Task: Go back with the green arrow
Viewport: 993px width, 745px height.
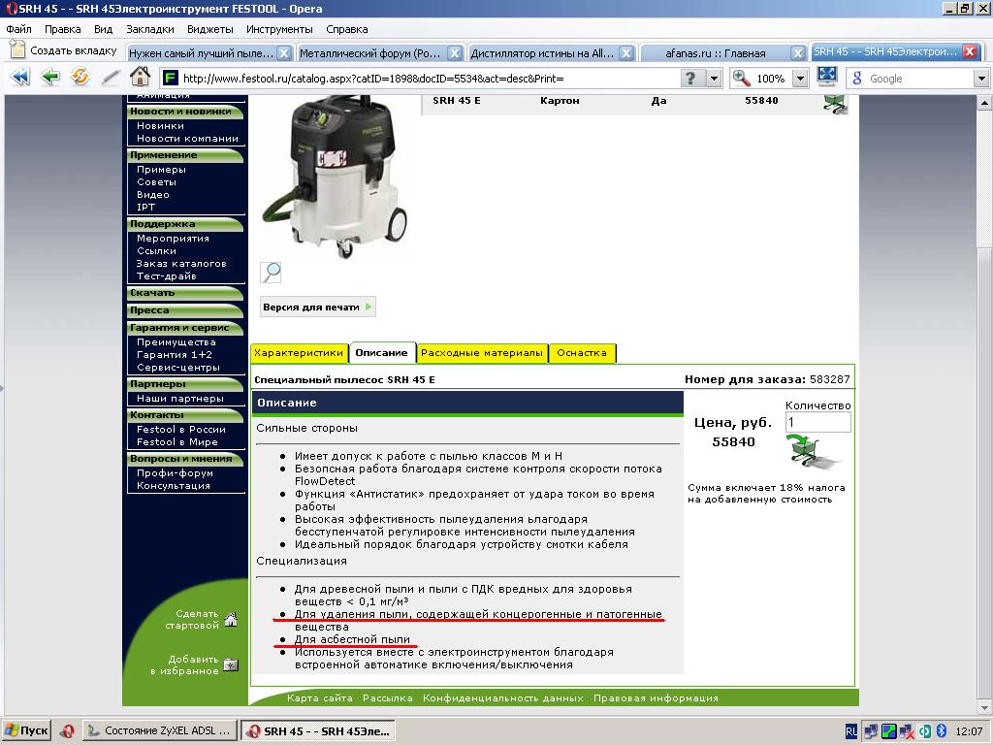Action: [x=50, y=78]
